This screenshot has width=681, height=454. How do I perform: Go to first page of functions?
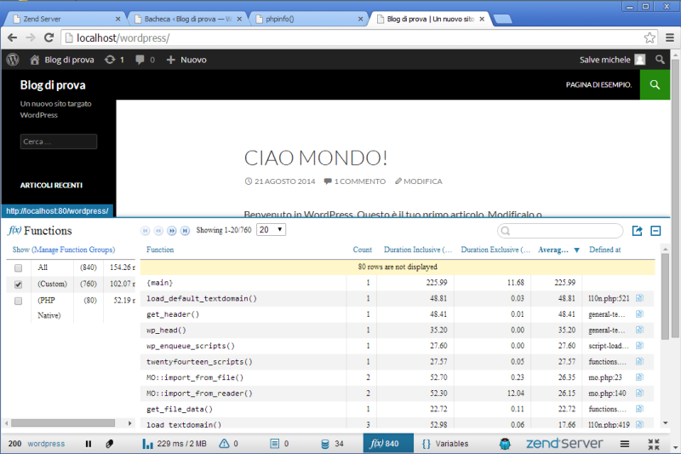146,231
